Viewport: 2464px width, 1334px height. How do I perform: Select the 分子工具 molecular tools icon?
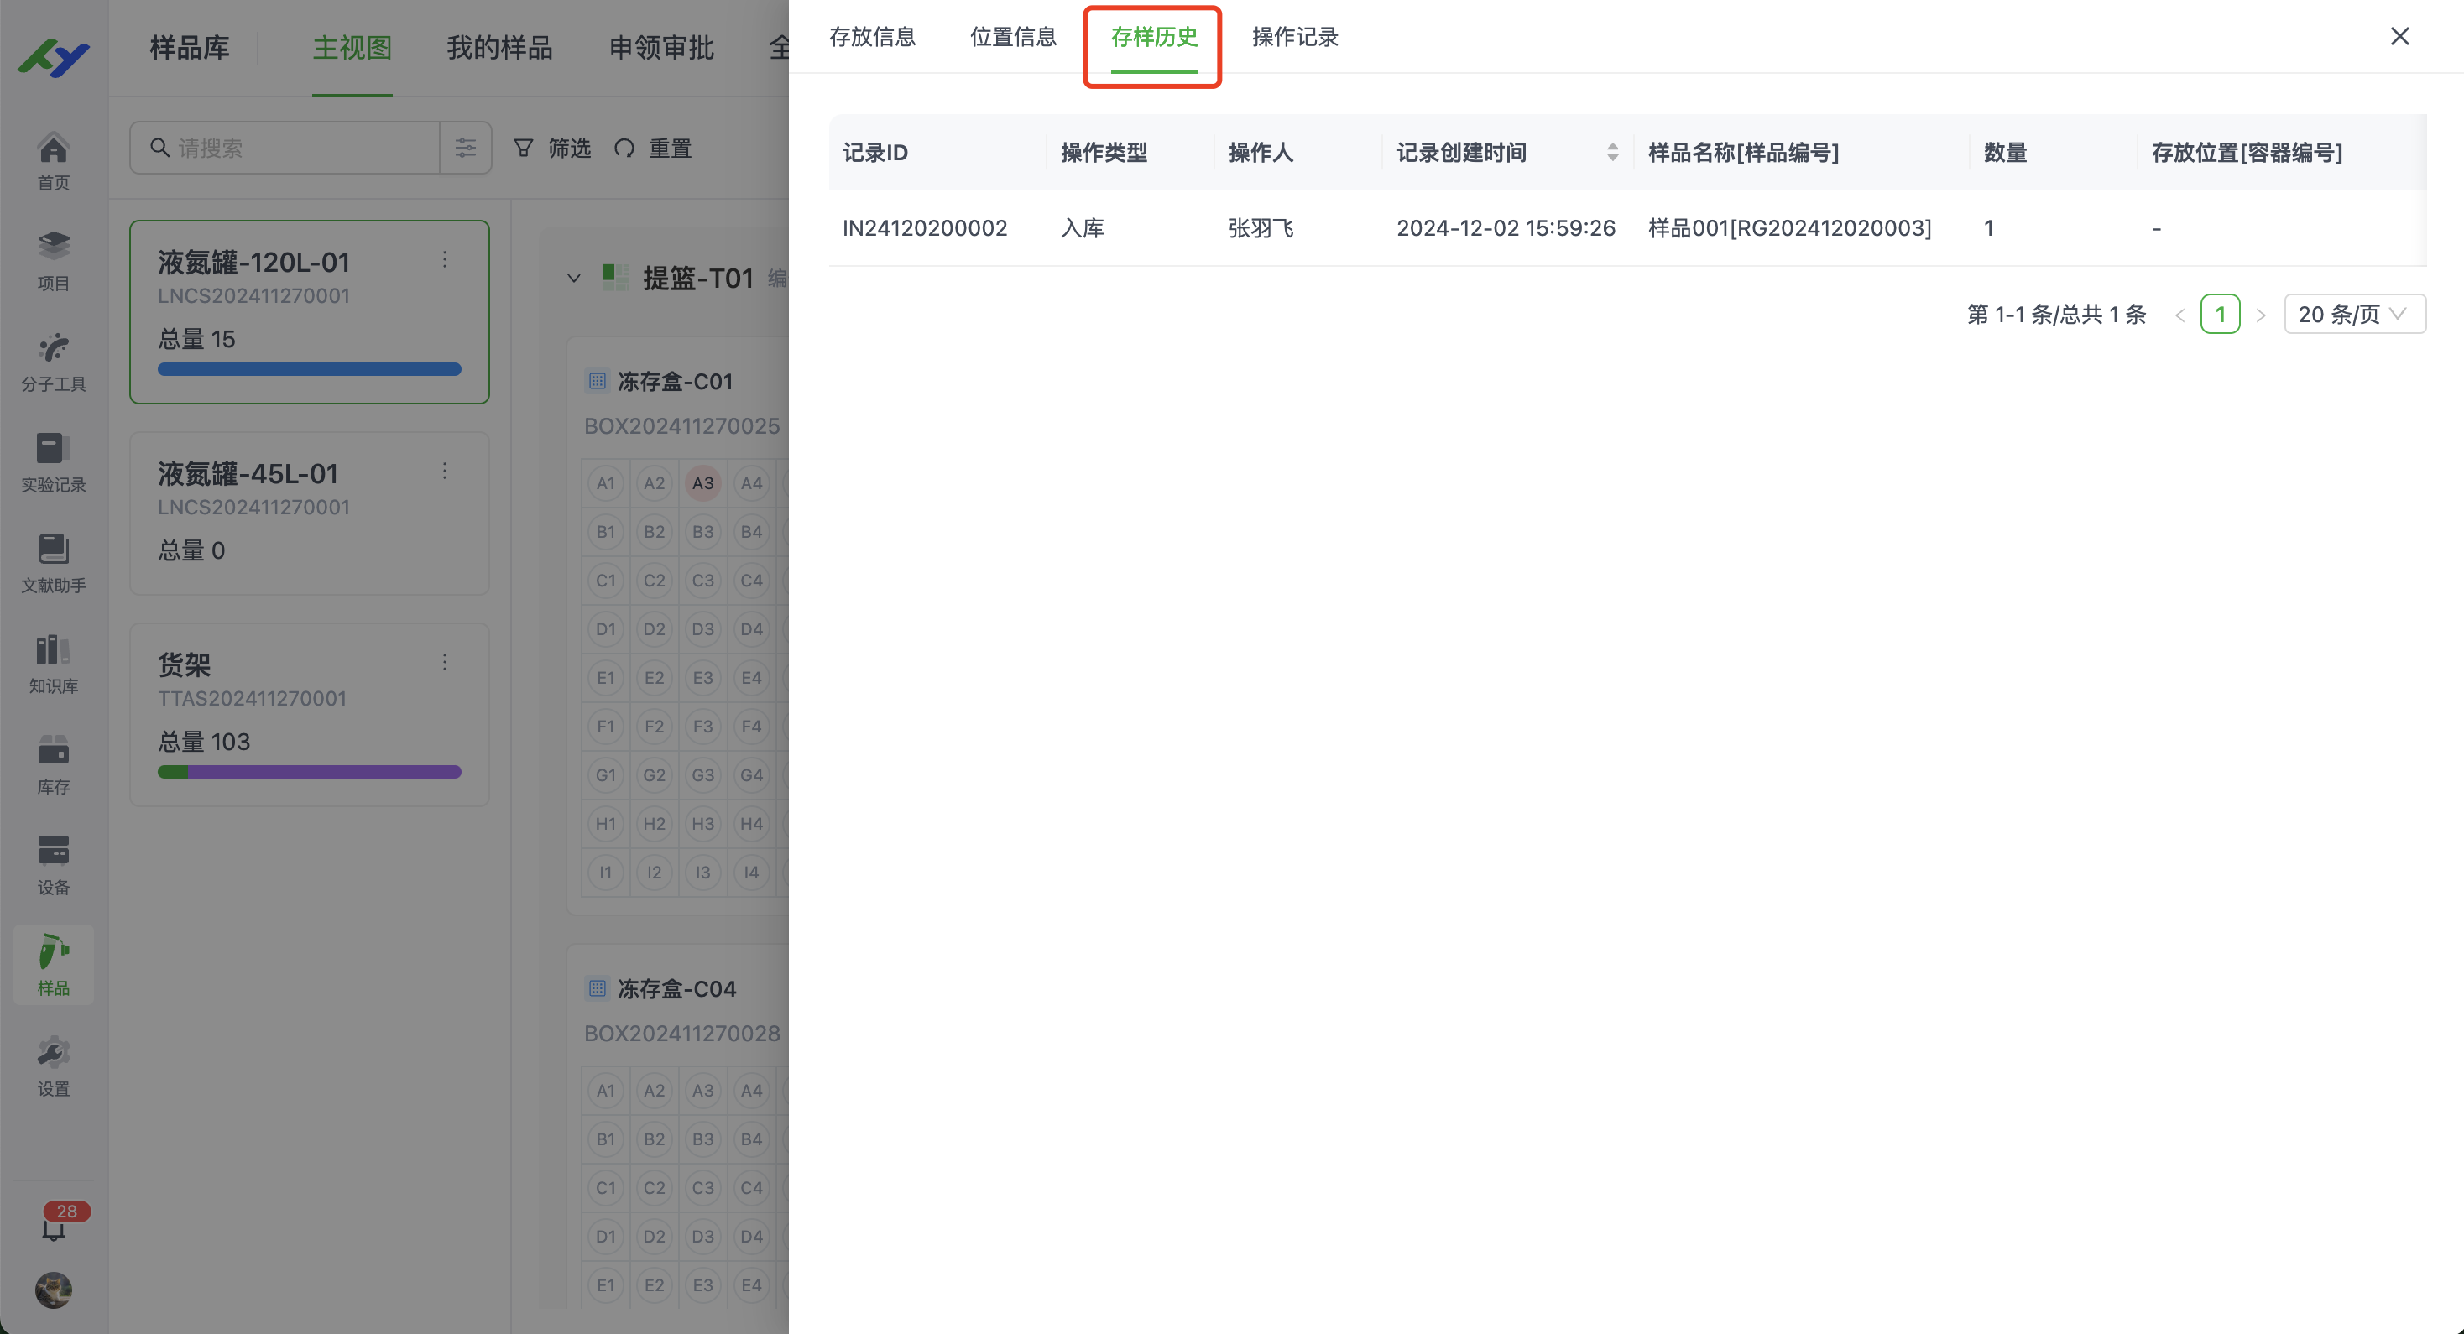[x=53, y=349]
